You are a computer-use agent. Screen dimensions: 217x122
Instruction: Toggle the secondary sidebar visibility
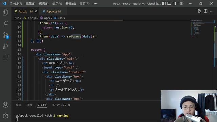point(174,4)
